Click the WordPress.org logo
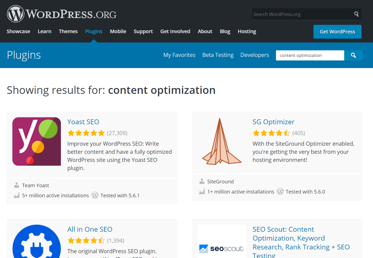373x258 pixels. [x=61, y=14]
